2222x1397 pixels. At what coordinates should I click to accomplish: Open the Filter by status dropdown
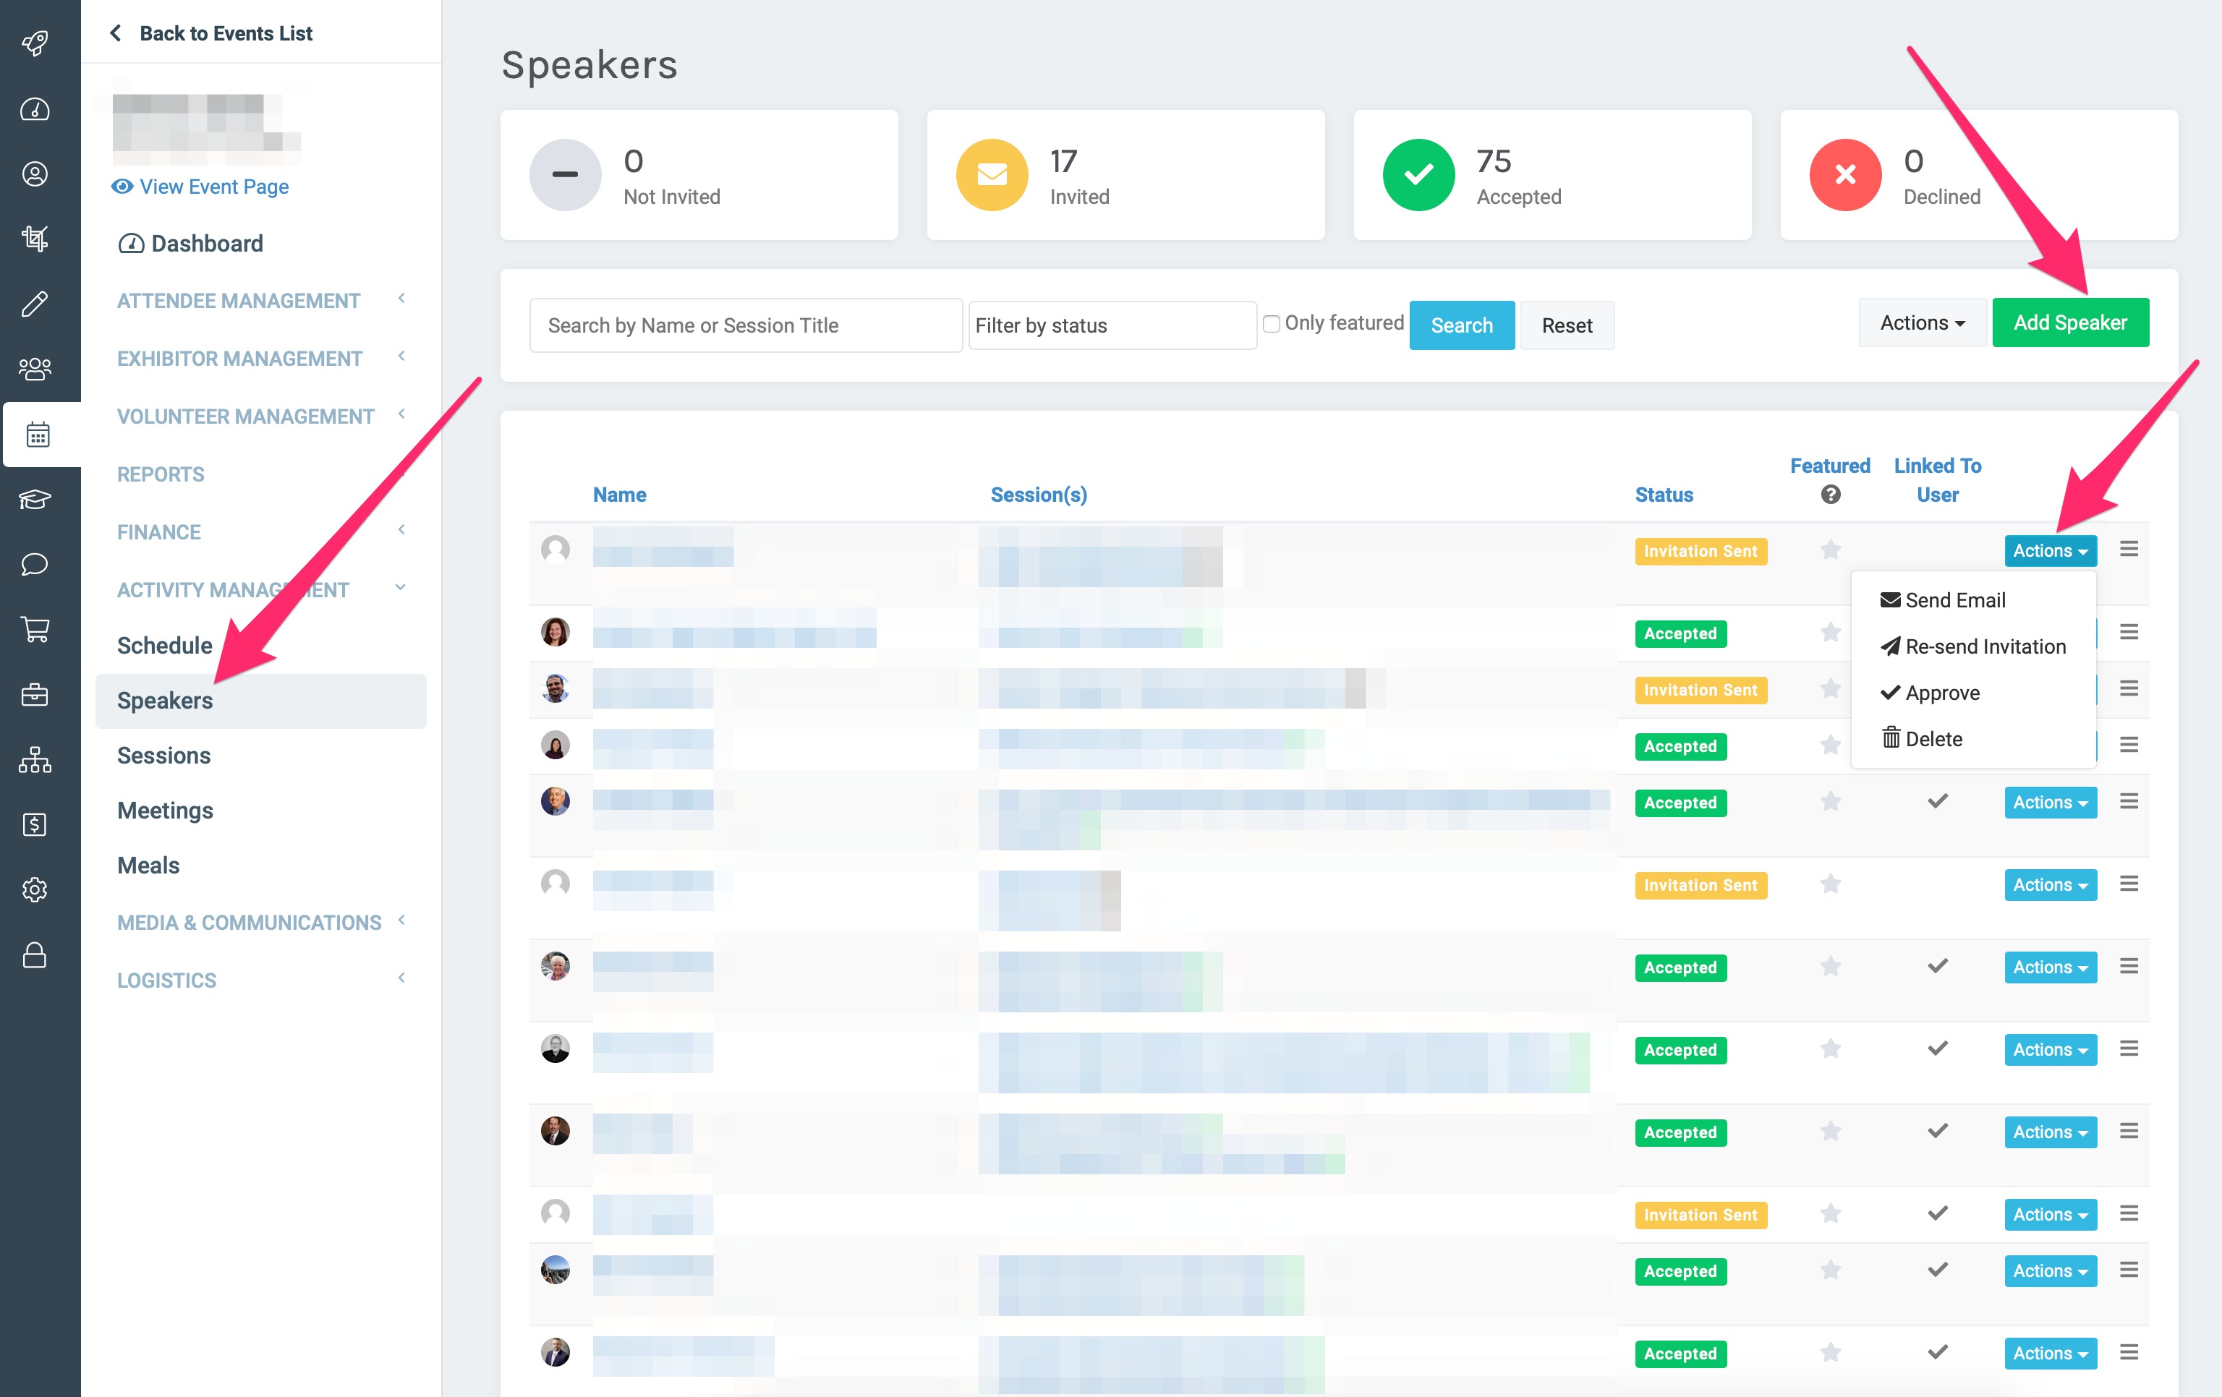coord(1111,325)
